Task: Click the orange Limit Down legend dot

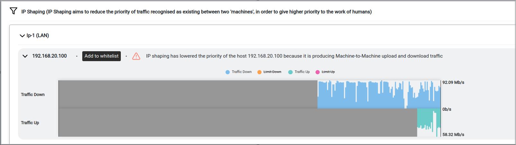Action: tap(259, 72)
